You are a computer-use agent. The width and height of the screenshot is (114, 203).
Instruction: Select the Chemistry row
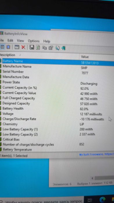pyautogui.click(x=57, y=124)
